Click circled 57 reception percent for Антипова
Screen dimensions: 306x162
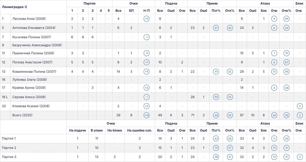tap(216, 28)
